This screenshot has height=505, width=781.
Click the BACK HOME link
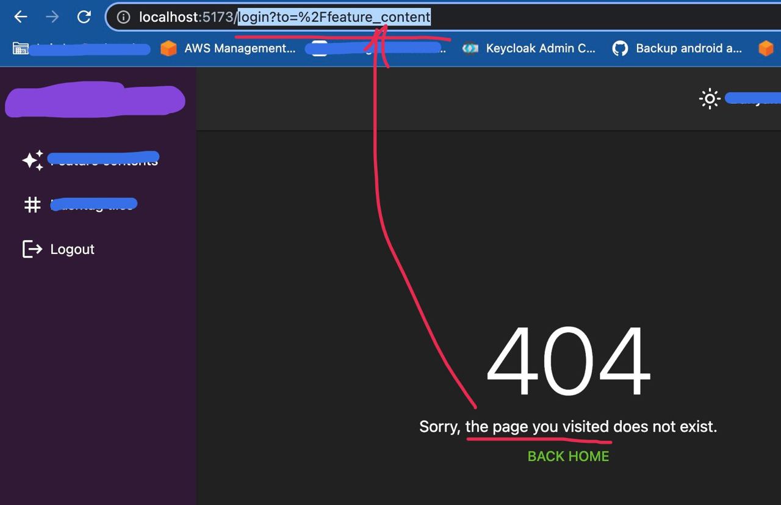point(568,456)
